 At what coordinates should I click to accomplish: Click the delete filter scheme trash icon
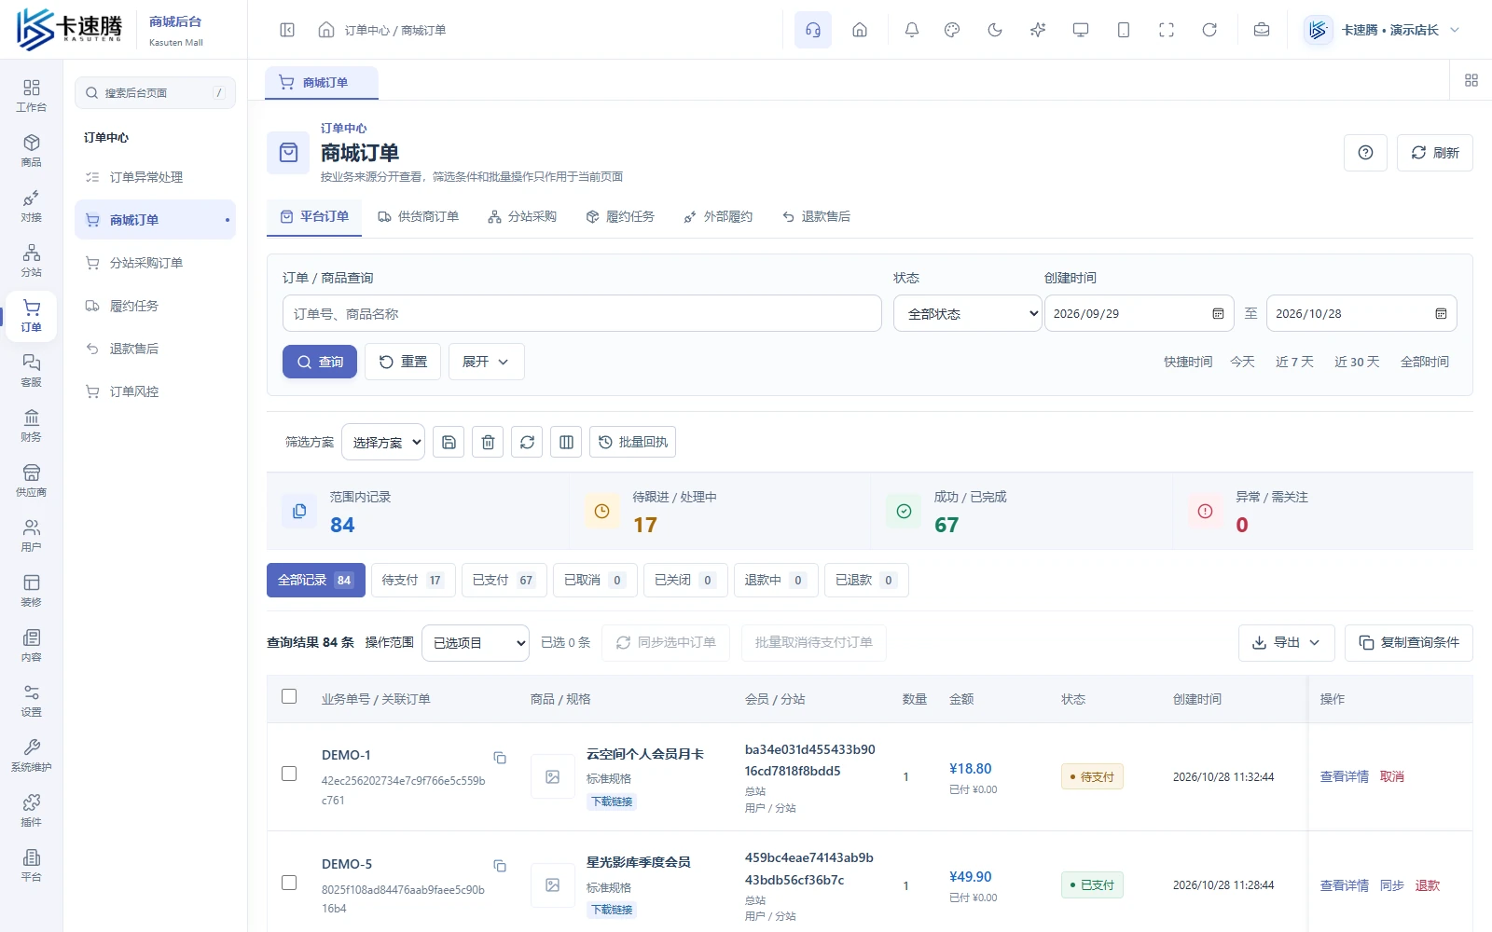click(x=488, y=442)
